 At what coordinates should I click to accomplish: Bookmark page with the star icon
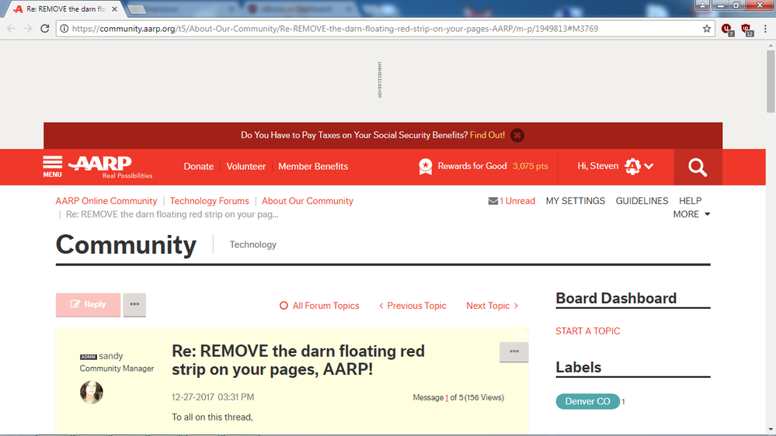(707, 29)
